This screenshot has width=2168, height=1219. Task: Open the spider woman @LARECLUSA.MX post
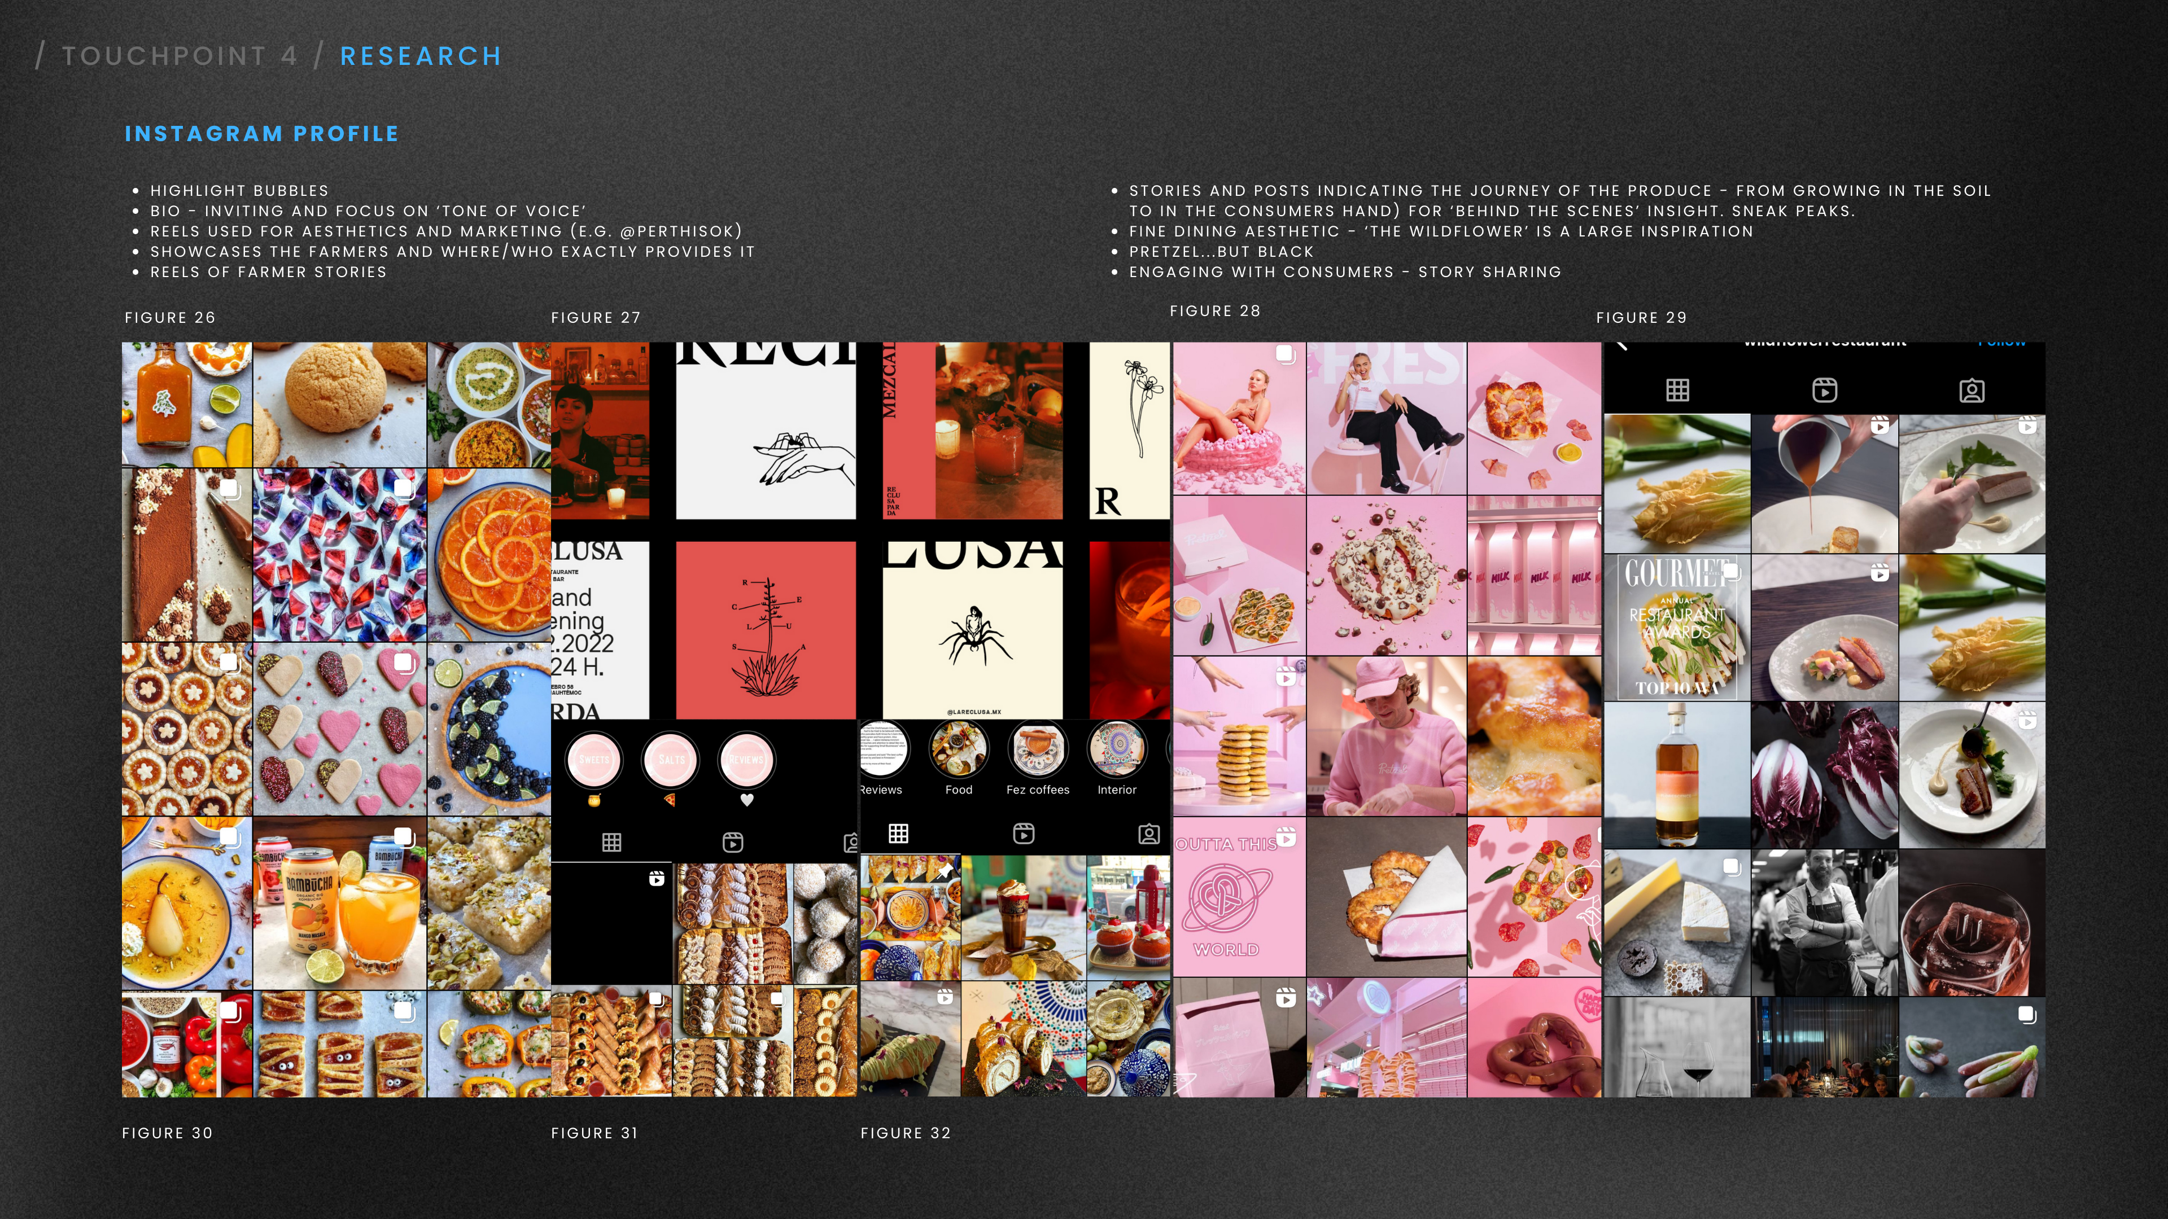point(972,629)
